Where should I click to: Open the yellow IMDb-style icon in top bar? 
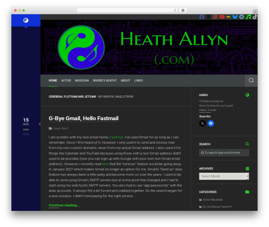228,17
